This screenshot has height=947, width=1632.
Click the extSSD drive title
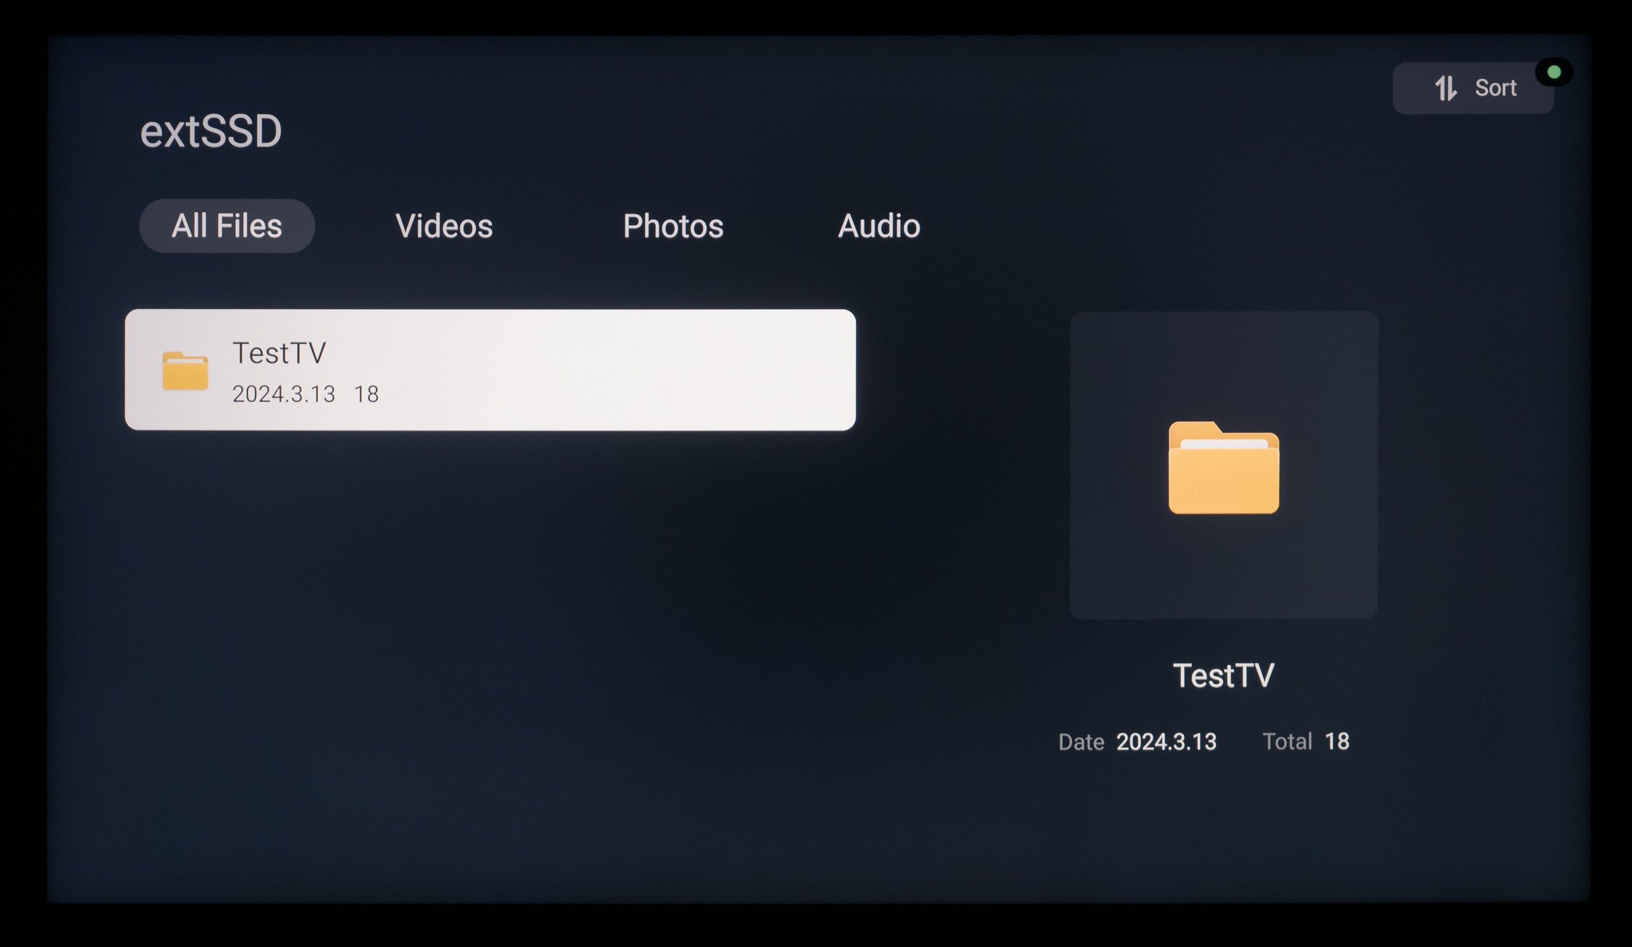click(211, 131)
